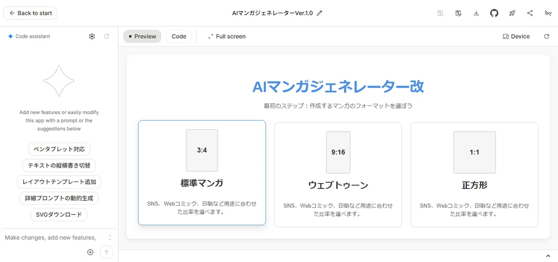Expand the bottom console panel chevron
The image size is (558, 262).
pos(548,256)
